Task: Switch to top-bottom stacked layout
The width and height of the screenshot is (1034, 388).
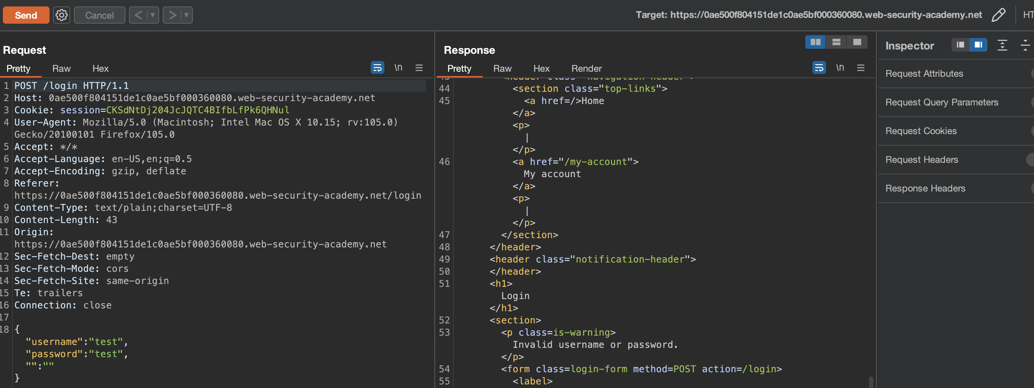Action: tap(836, 42)
